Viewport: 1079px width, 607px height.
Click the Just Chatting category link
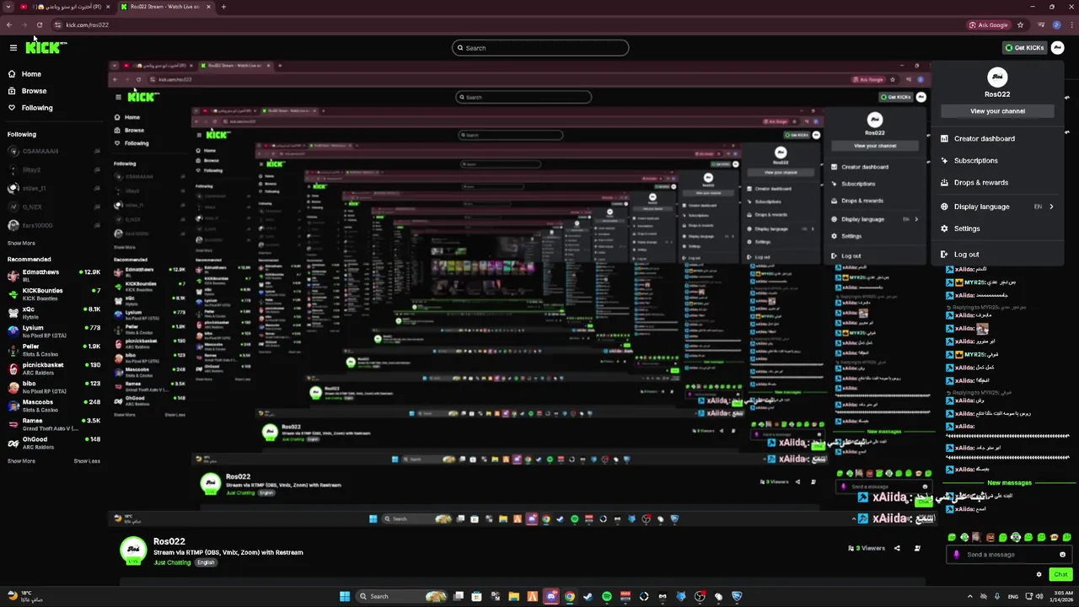coord(172,562)
